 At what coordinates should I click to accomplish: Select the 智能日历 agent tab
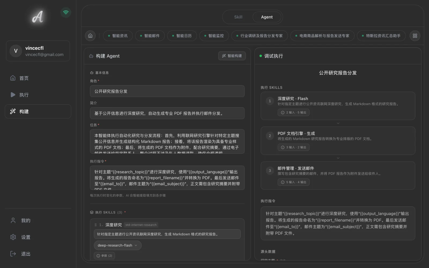click(x=182, y=36)
